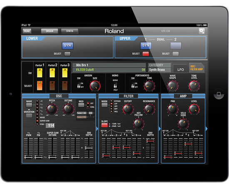Select the SUPER SAW waveform LED
This screenshot has height=188, width=229.
37,121
